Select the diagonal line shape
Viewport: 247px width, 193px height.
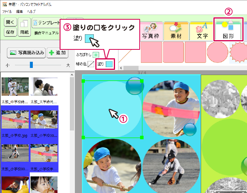pyautogui.click(x=125, y=56)
